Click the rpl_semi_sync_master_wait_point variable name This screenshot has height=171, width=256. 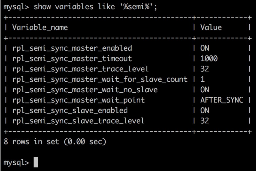point(78,100)
